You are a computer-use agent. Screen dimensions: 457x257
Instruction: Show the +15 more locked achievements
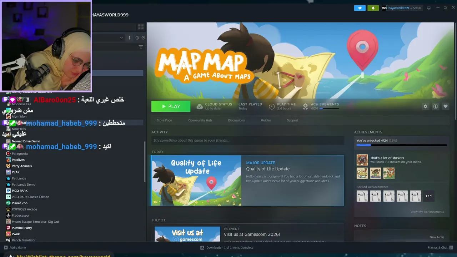(x=429, y=196)
